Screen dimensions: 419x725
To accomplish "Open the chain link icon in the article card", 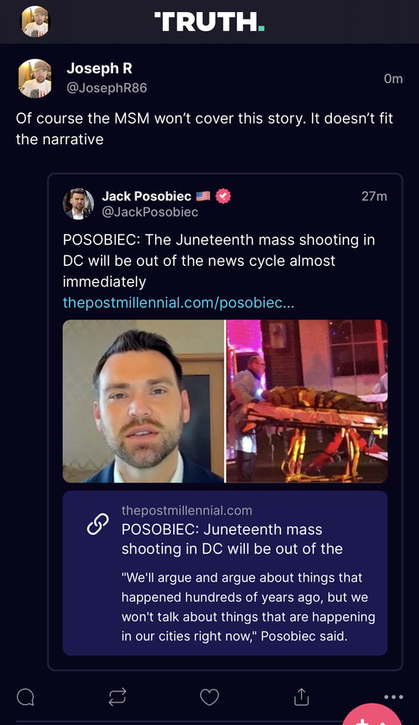I will 98,525.
